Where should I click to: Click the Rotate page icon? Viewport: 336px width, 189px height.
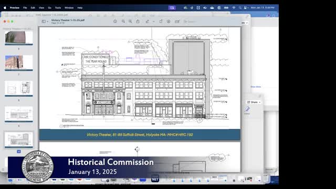click(161, 22)
